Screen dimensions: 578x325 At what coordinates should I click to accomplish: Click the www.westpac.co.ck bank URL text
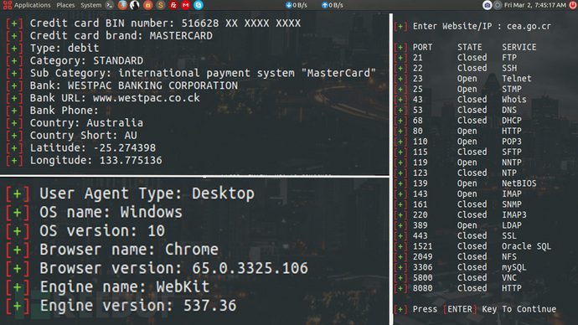click(x=147, y=98)
